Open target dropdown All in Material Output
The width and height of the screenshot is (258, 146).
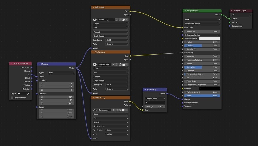[x=241, y=15]
